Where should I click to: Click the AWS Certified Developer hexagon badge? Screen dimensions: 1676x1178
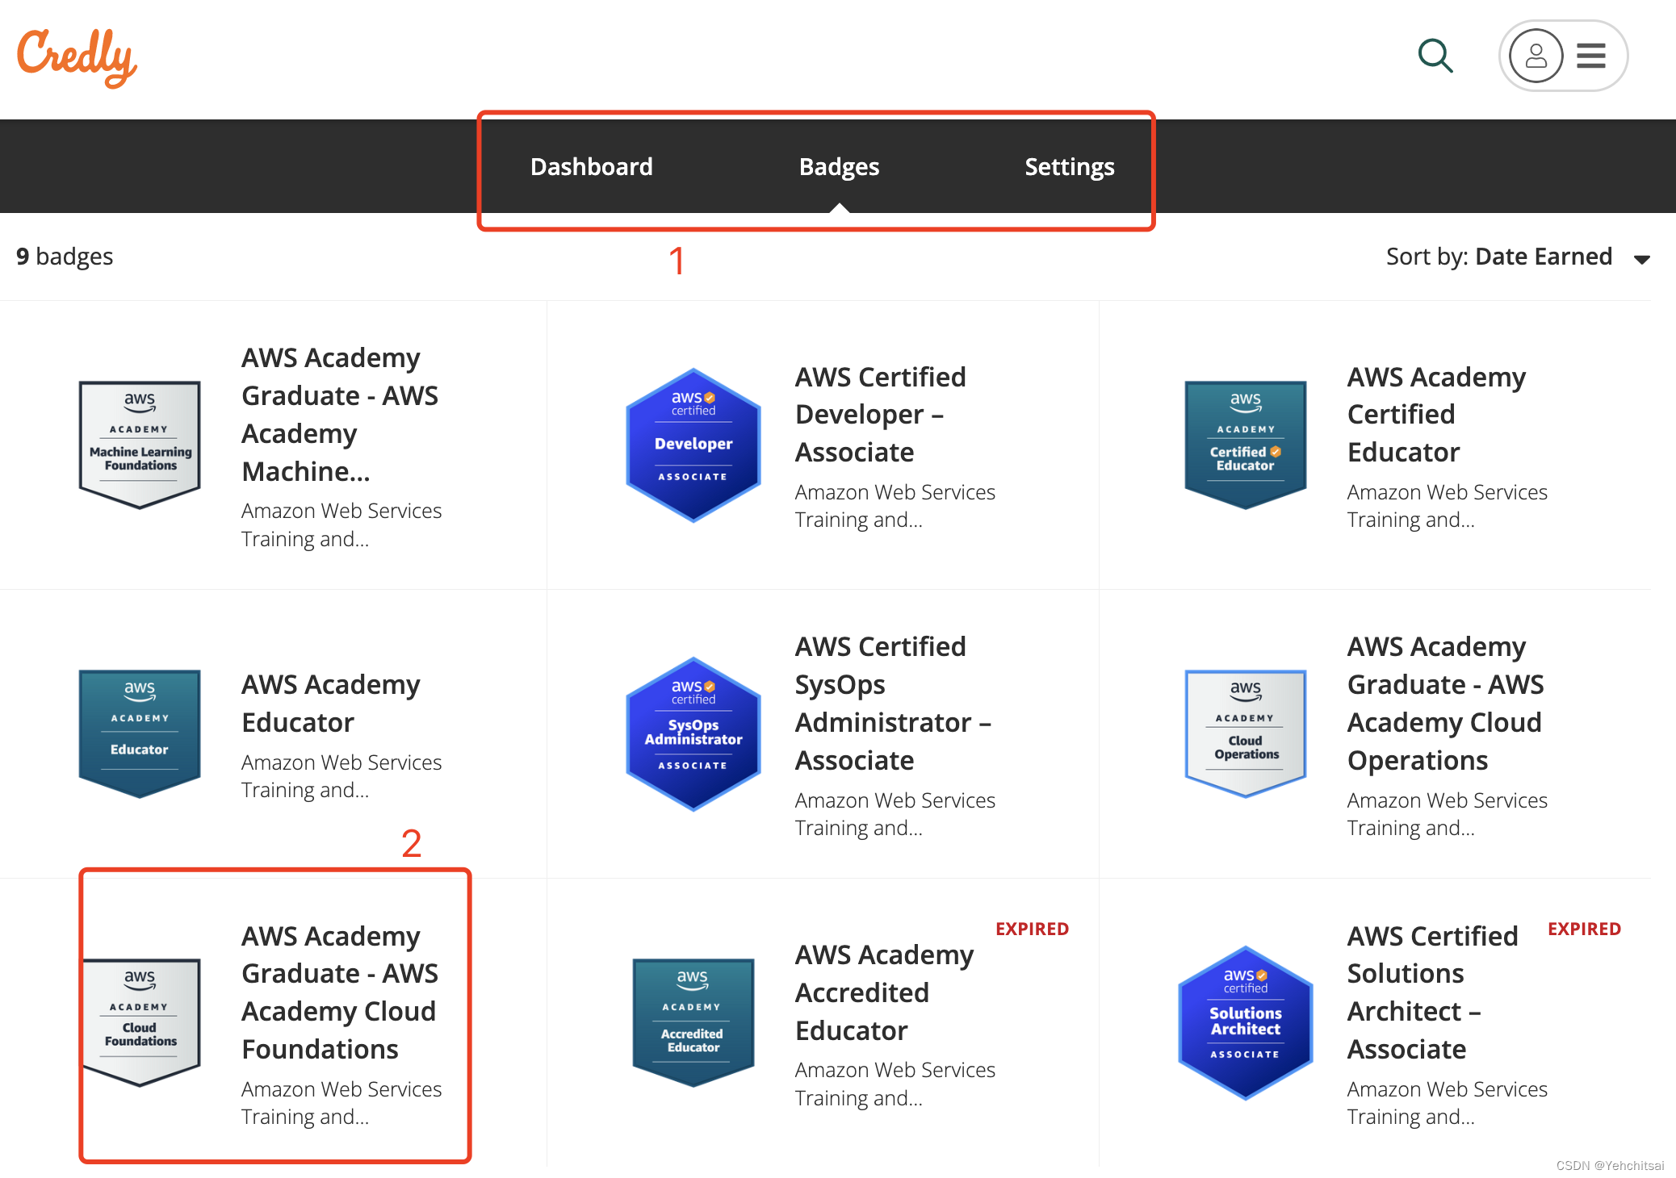[x=693, y=445]
